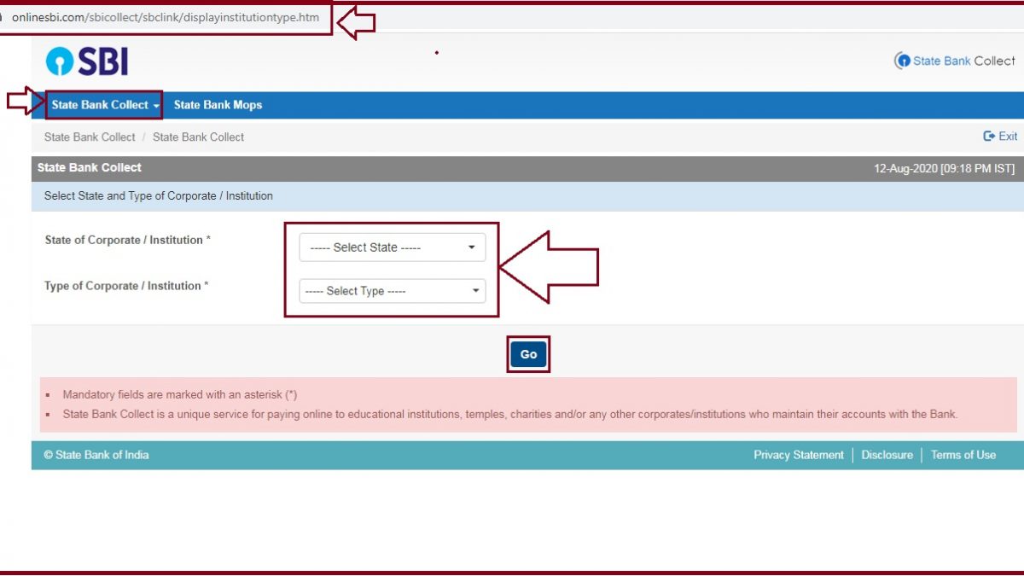Expand the Select State dropdown
This screenshot has height=576, width=1024.
(392, 247)
